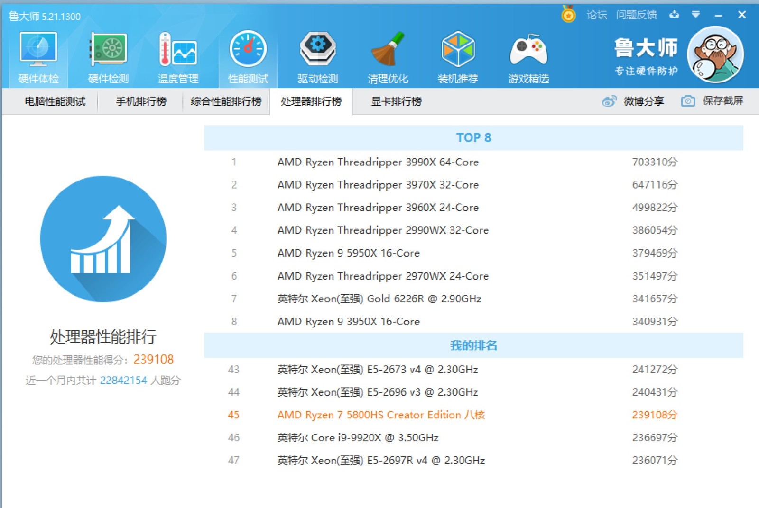This screenshot has width=759, height=508.
Task: Select the Threadripper 3970X 32-Core row
Action: [473, 185]
